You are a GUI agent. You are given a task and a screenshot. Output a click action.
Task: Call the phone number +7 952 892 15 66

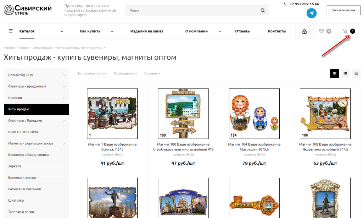pos(304,4)
